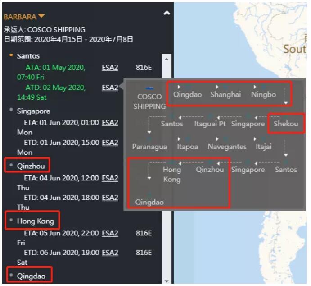Collapse the vessel schedule panel with chevron
This screenshot has width=311, height=286.
pyautogui.click(x=167, y=14)
